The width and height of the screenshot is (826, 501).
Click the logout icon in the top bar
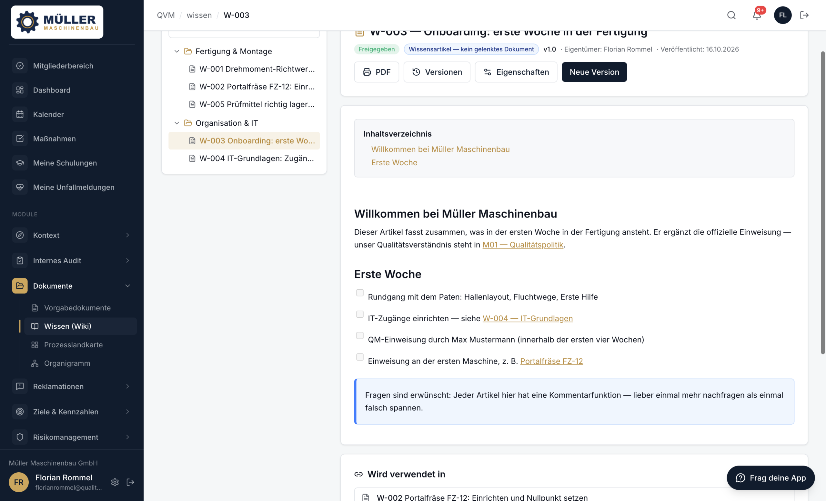[804, 15]
